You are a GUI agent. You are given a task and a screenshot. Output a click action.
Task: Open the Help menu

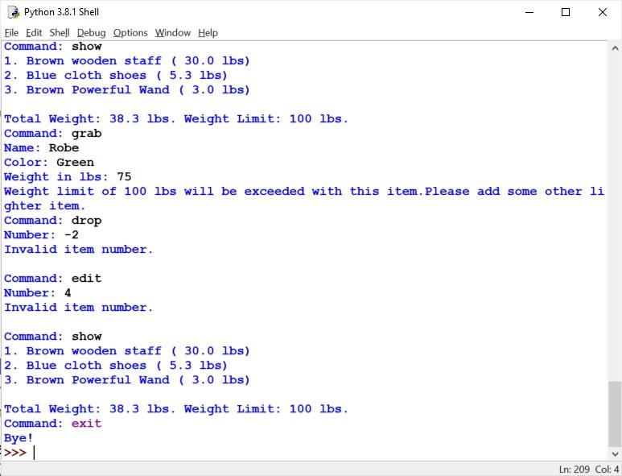208,32
